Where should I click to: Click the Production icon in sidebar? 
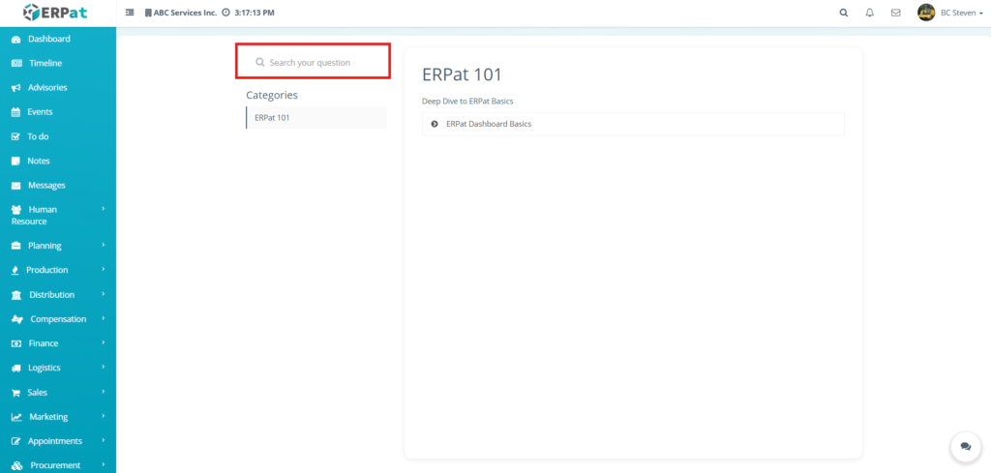15,270
